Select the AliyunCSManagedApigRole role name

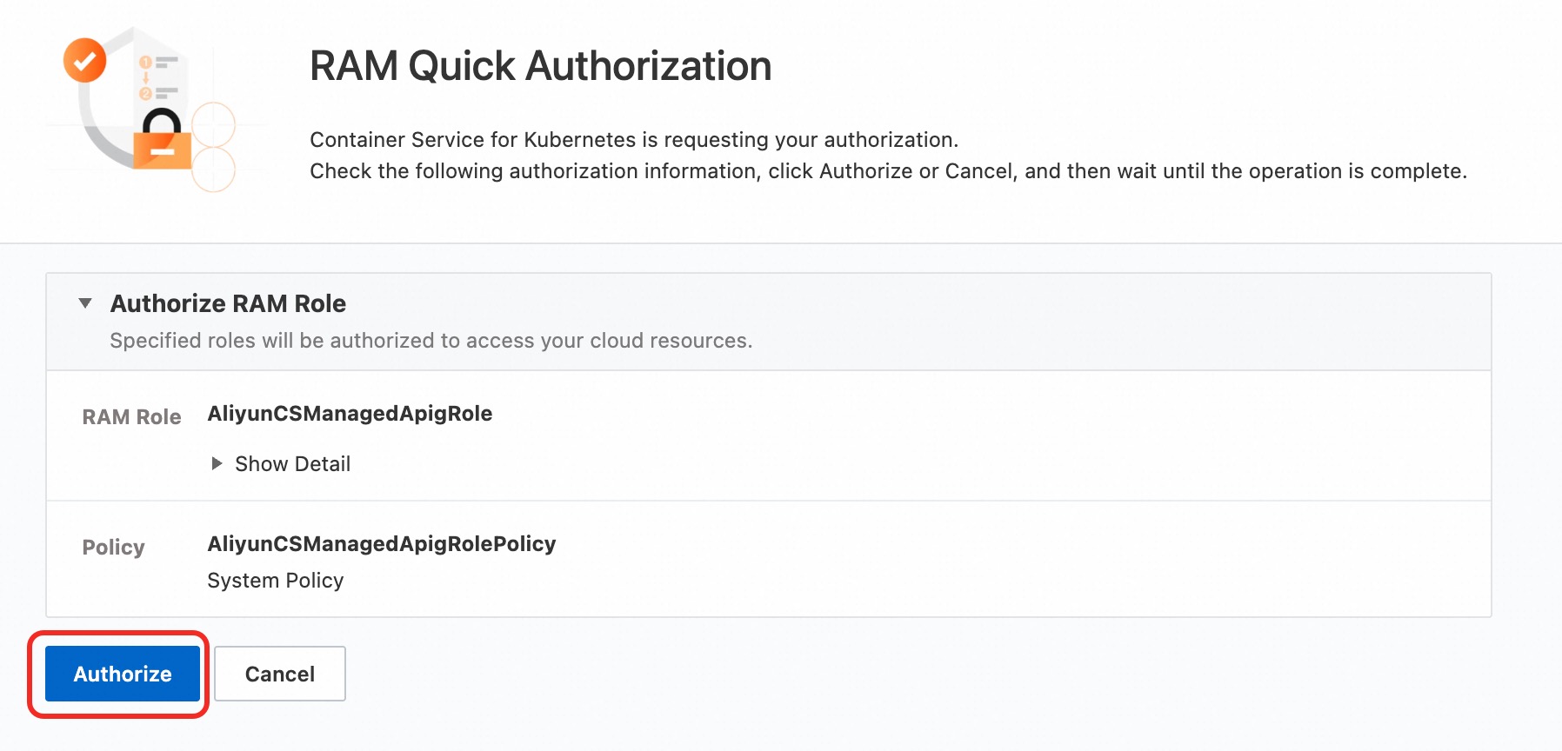pyautogui.click(x=350, y=414)
